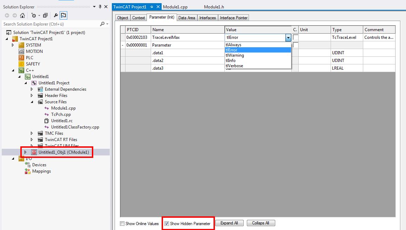Switch to the Module1.h document tab

214,7
